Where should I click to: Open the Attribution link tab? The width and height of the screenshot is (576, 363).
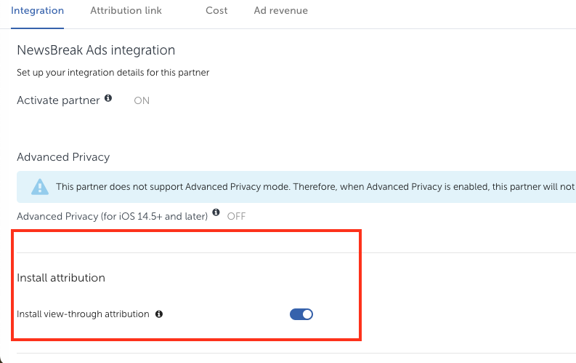[126, 11]
